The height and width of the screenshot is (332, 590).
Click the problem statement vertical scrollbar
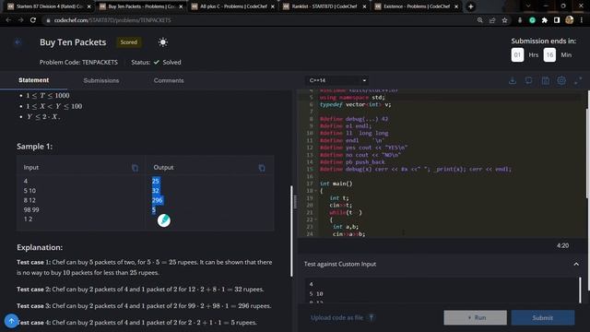click(x=291, y=231)
